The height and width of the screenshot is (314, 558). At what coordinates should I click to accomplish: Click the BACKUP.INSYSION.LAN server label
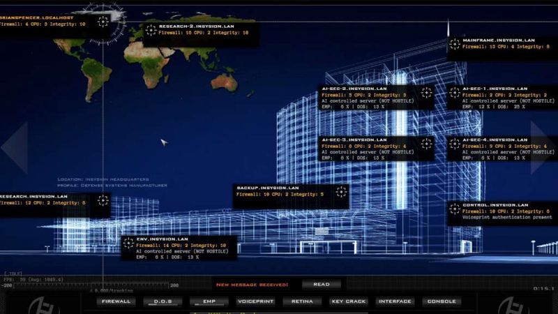[268, 188]
